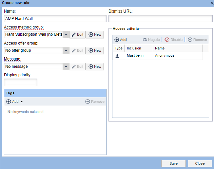Click Edit beside Access method group
The image size is (214, 169).
pos(77,34)
